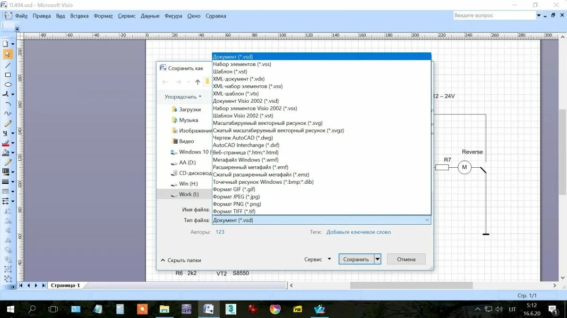This screenshot has width=567, height=318.
Task: Open help question box dropdown arrow
Action: pos(539,16)
